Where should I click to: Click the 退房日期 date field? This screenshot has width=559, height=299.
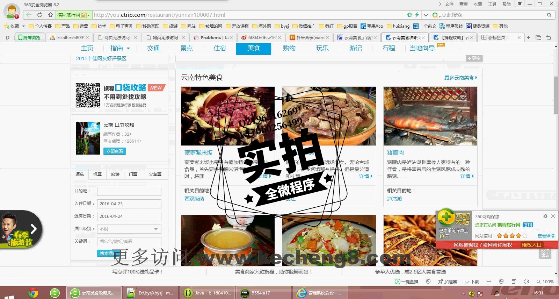[x=129, y=216]
